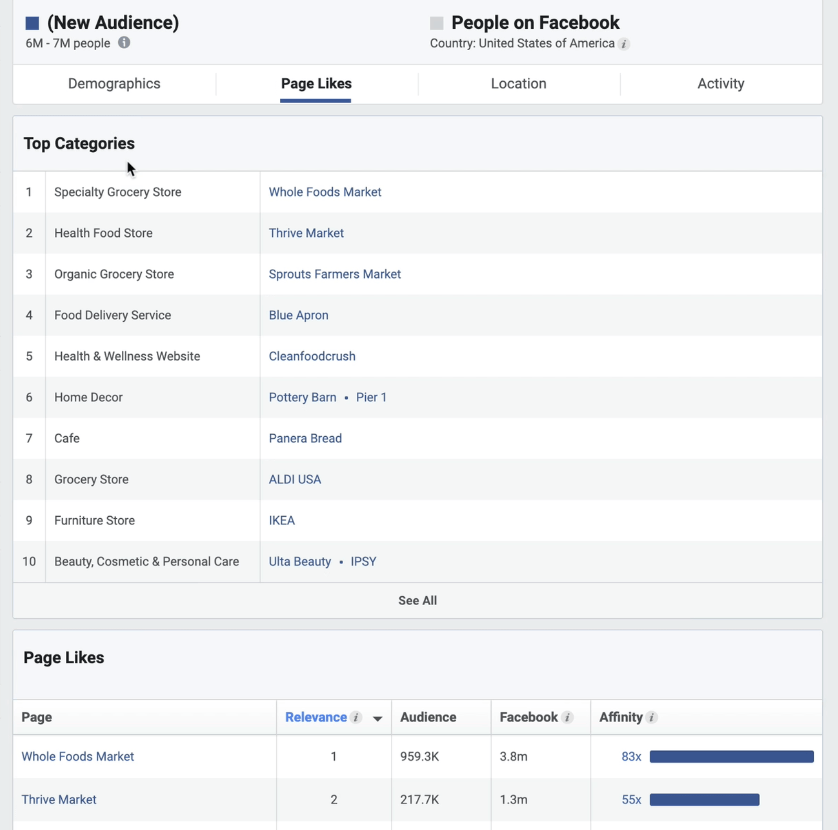Open the ALDI USA link
This screenshot has height=830, width=838.
(295, 480)
